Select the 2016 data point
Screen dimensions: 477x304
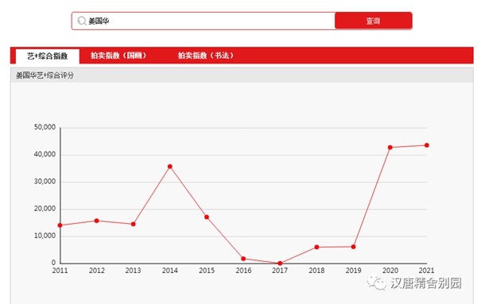[243, 259]
